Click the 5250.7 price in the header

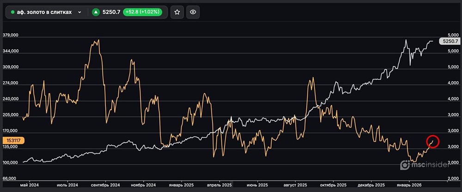112,12
